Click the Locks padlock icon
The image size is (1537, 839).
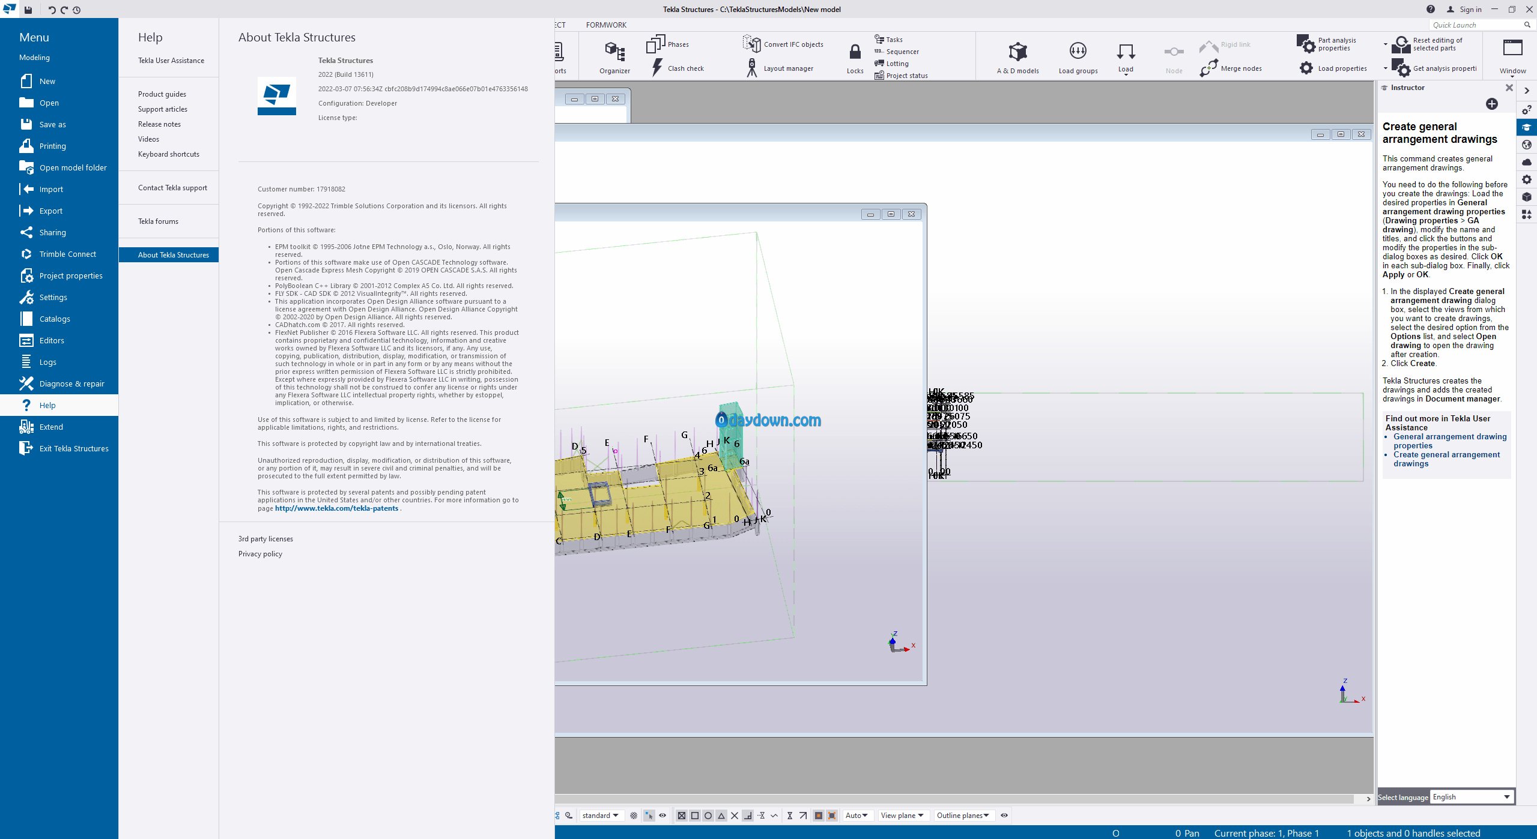tap(855, 52)
